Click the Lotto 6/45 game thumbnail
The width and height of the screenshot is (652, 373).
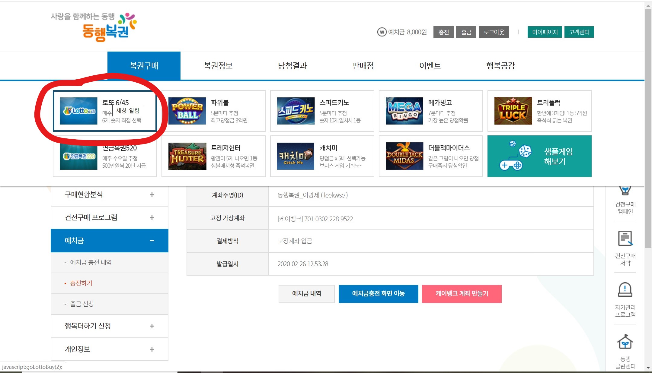click(x=78, y=111)
